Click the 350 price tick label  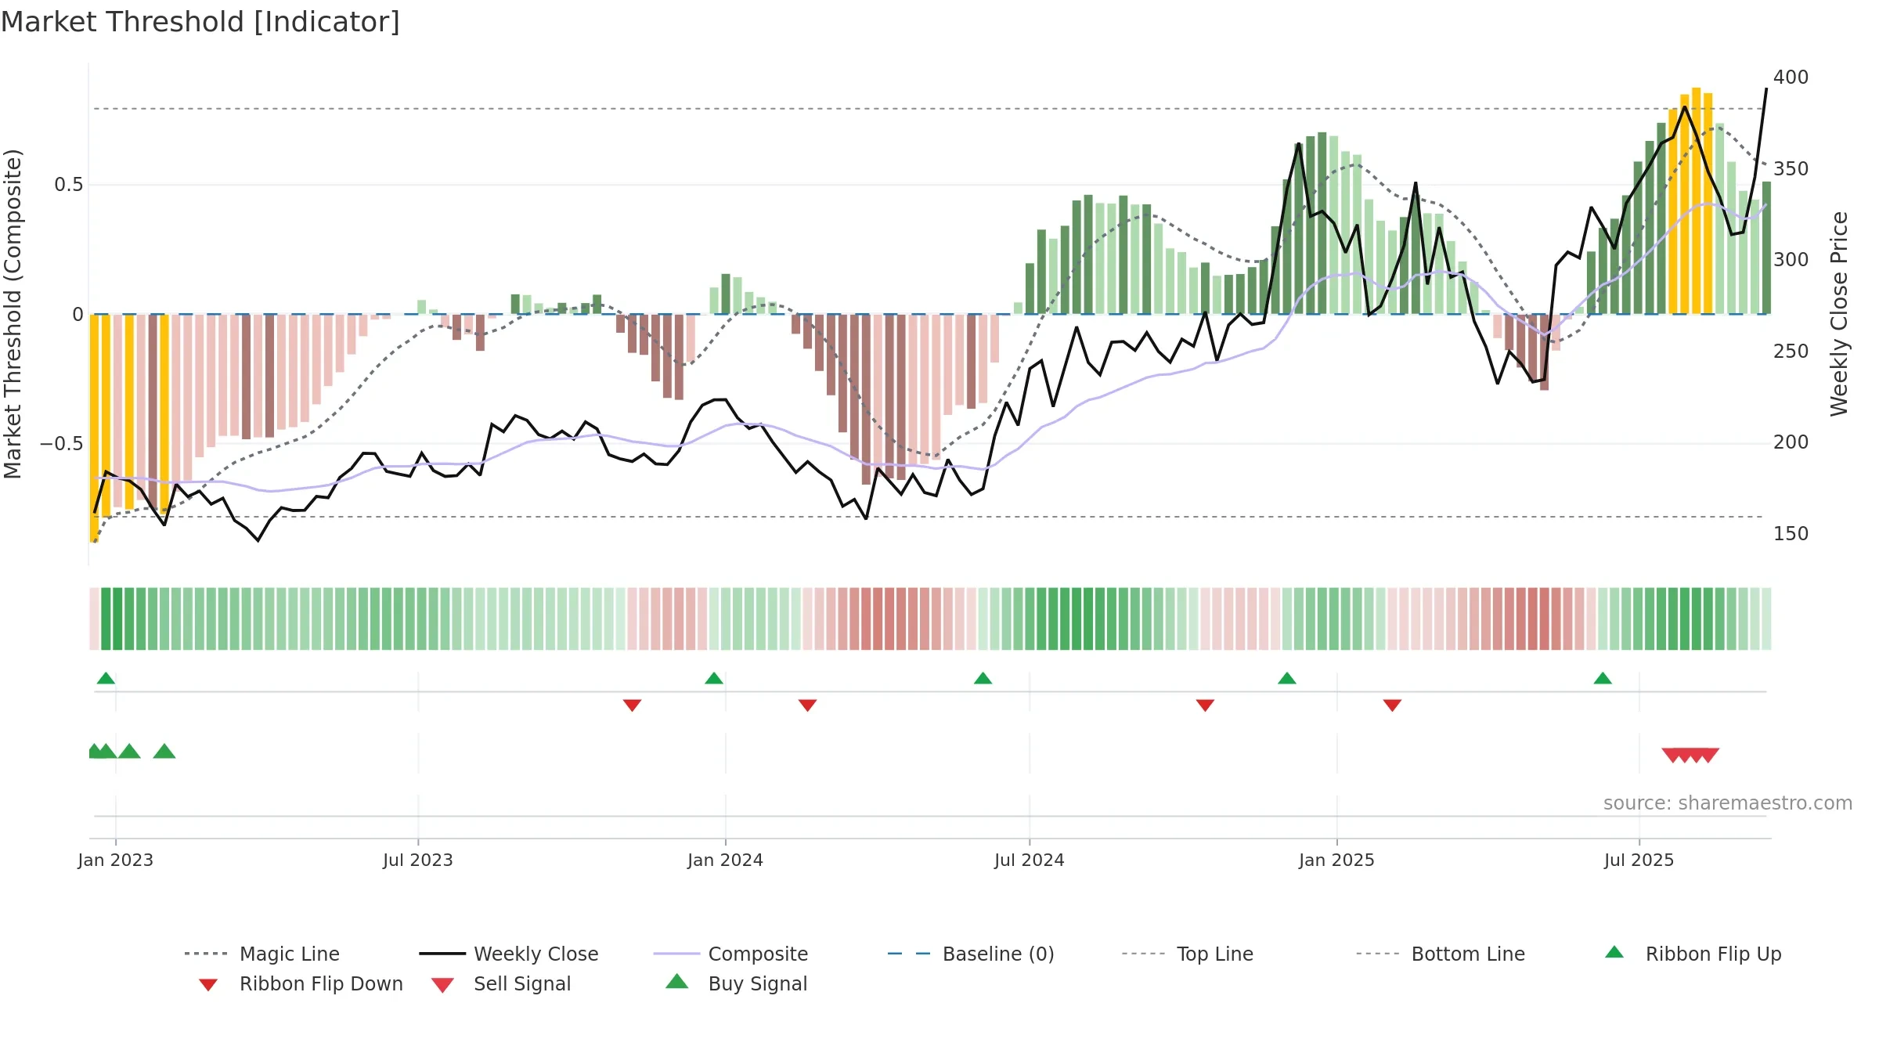click(x=1791, y=169)
